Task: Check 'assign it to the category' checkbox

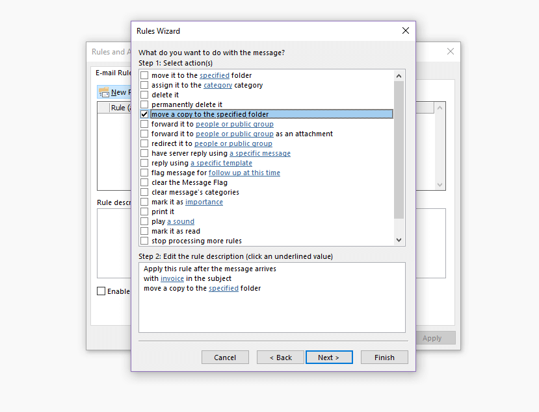Action: coord(144,85)
